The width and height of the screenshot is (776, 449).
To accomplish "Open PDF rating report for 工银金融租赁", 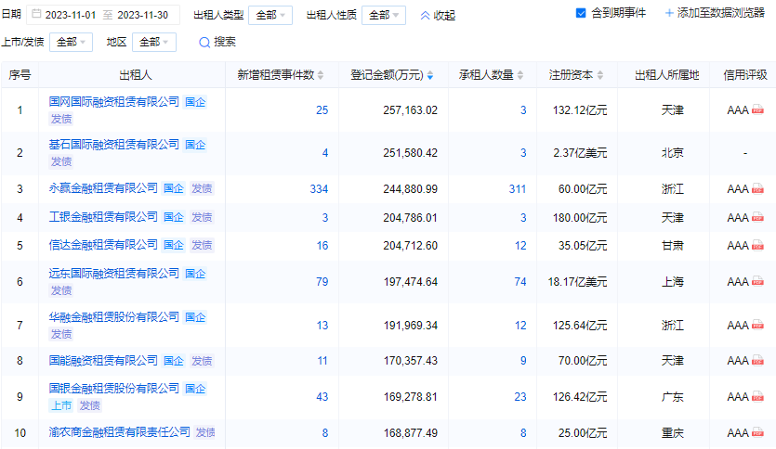I will (757, 217).
